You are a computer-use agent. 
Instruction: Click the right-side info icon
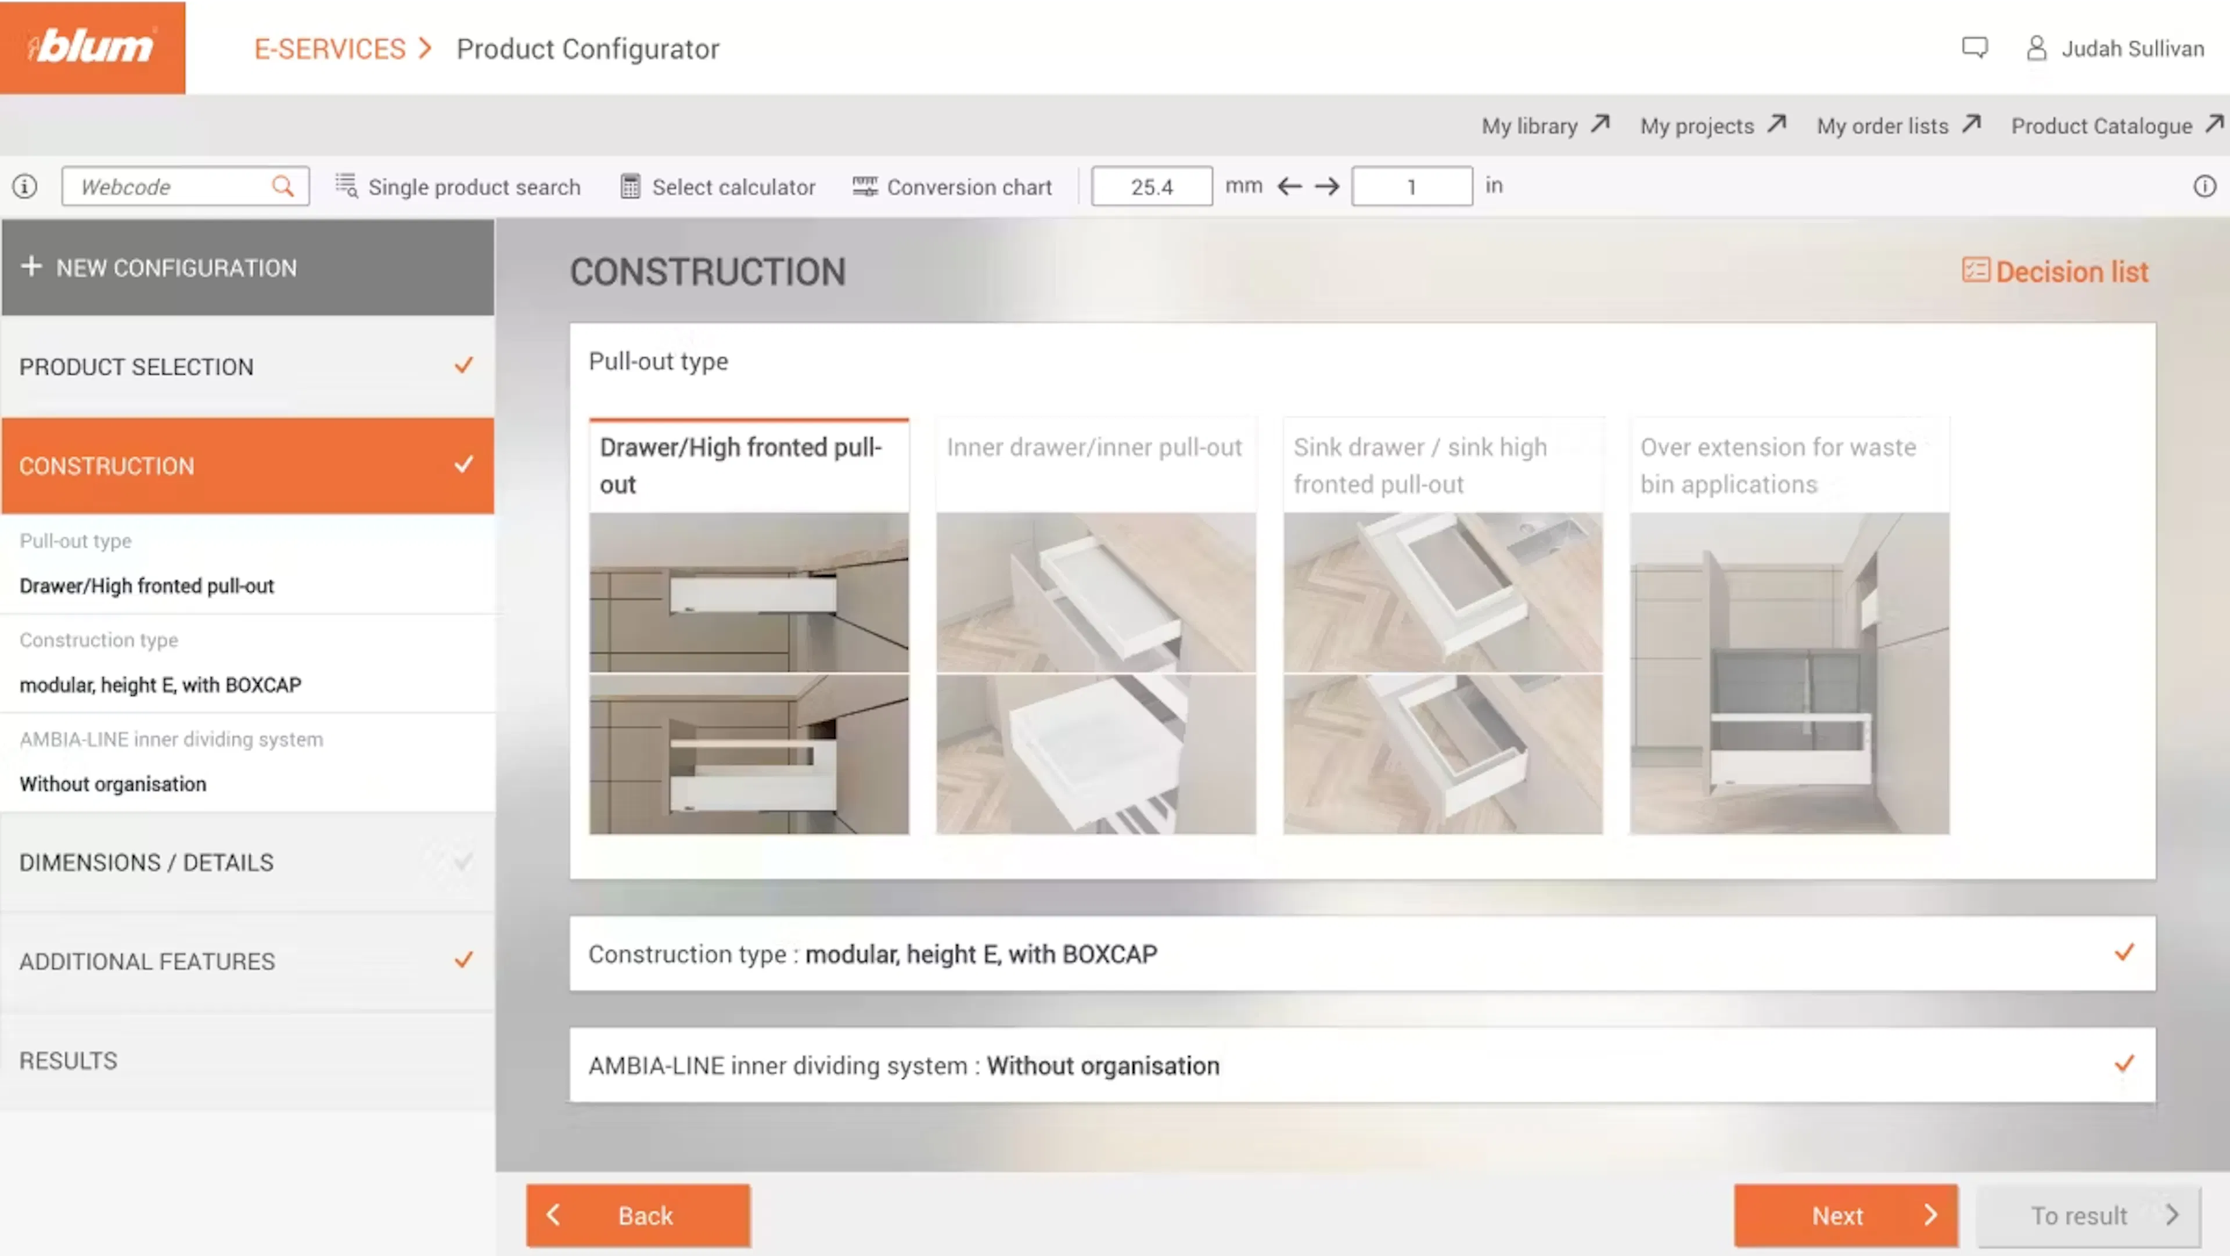2204,186
